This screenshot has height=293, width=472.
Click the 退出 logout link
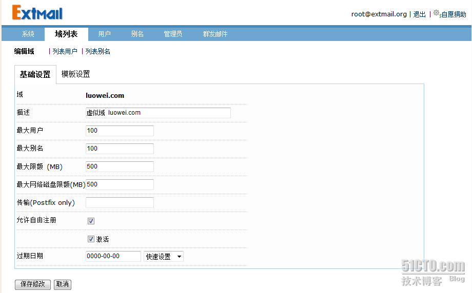[419, 14]
